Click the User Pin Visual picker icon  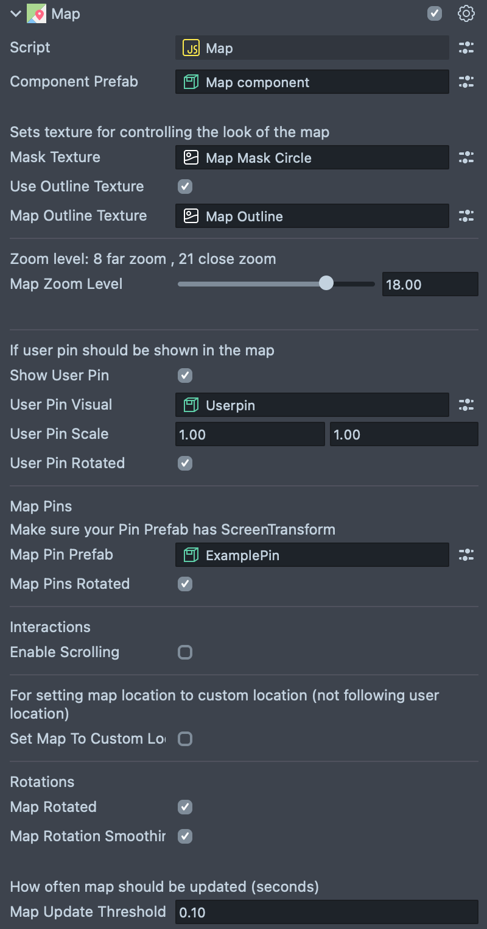point(466,404)
